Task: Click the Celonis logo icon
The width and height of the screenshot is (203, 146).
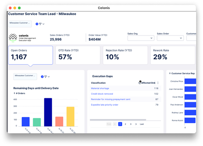Action: click(x=13, y=38)
